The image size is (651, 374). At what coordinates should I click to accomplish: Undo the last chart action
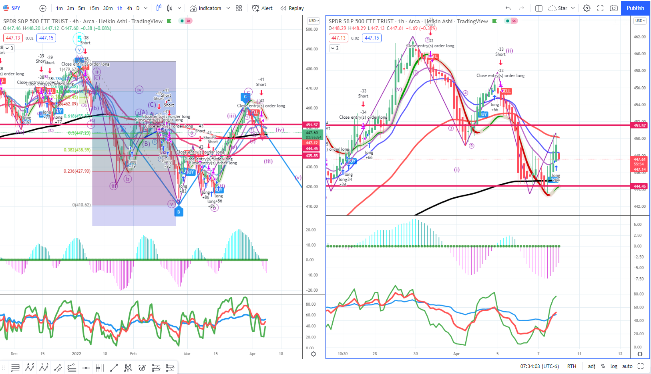coord(508,8)
